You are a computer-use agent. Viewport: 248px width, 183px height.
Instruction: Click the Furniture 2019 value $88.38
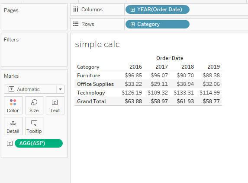point(211,76)
